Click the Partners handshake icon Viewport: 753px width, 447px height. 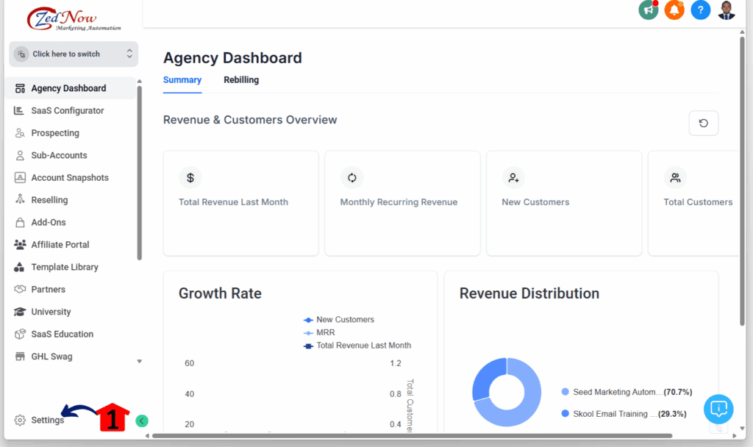pos(20,289)
